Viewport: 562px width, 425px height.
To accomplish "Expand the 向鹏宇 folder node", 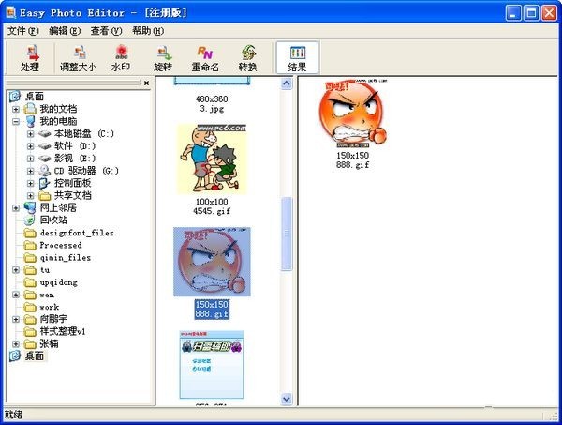I will [16, 319].
